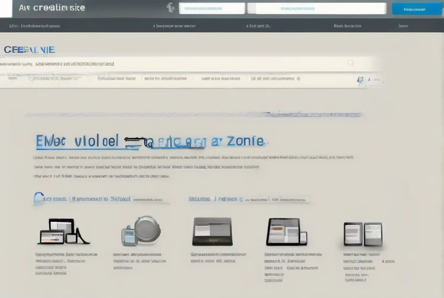Image resolution: width=444 pixels, height=298 pixels.
Task: Click the large blue 'Zonie' headline link
Action: pyautogui.click(x=150, y=141)
